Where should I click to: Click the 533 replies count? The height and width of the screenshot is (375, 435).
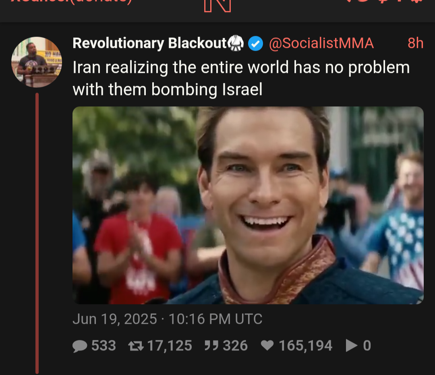click(104, 346)
